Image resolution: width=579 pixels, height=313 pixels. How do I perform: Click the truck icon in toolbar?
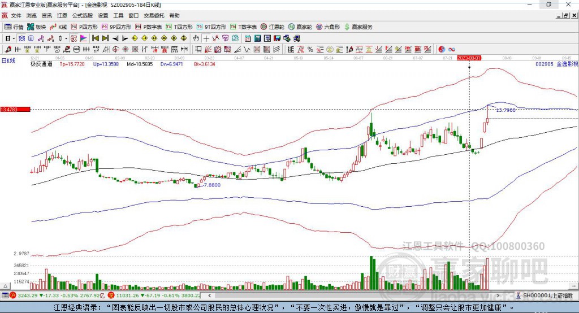click(x=296, y=38)
